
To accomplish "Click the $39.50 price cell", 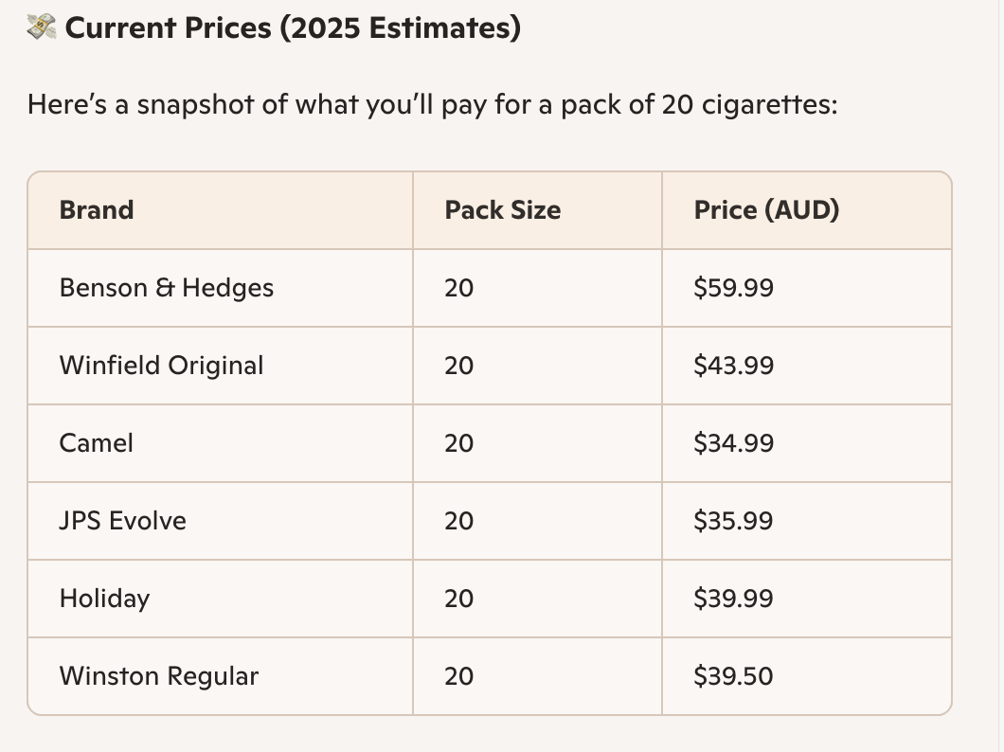I will pyautogui.click(x=733, y=675).
